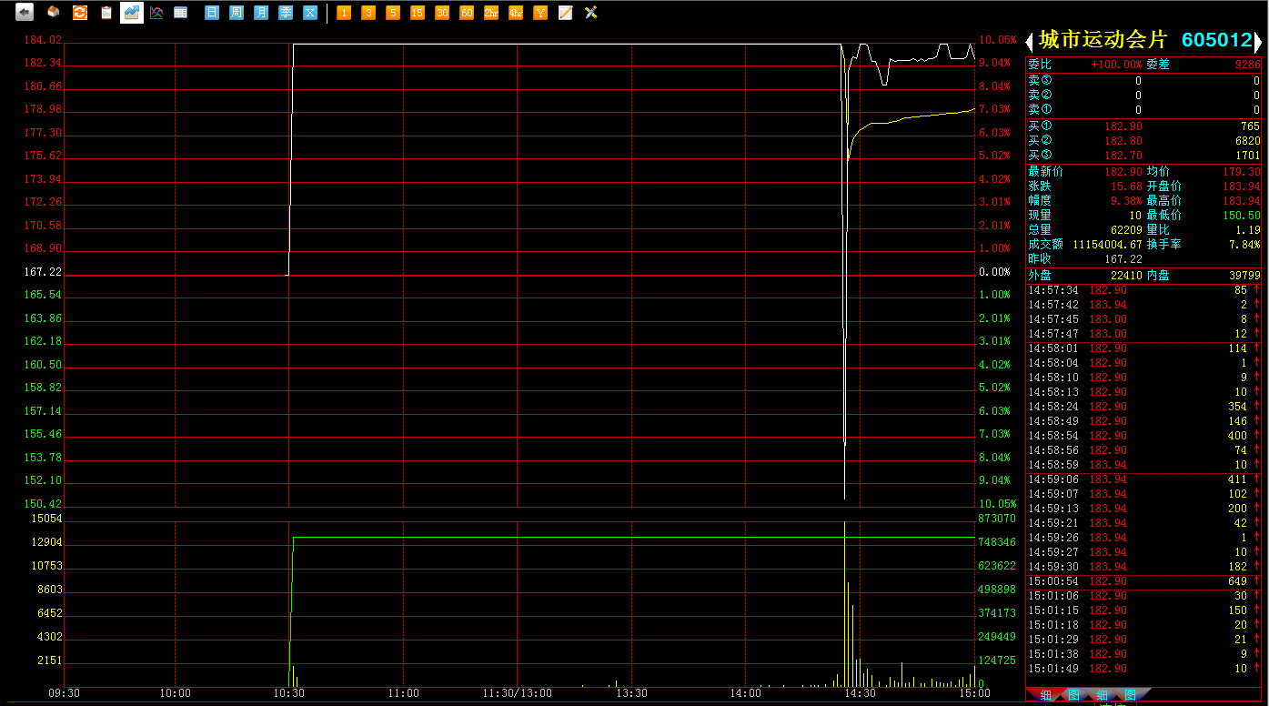Select the 2hr period icon
1269x706 pixels.
point(491,13)
